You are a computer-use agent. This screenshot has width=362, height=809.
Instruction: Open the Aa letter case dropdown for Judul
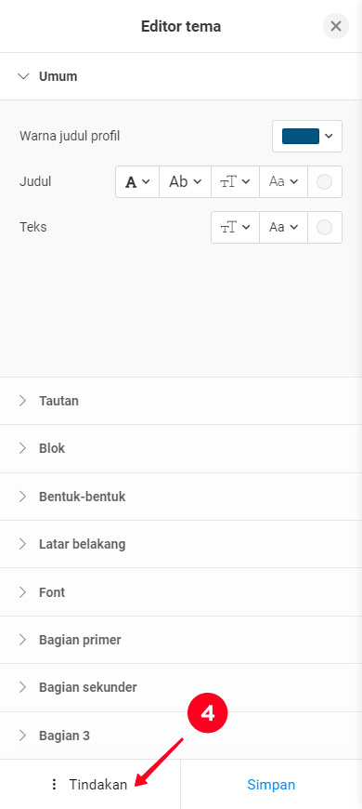tap(284, 181)
